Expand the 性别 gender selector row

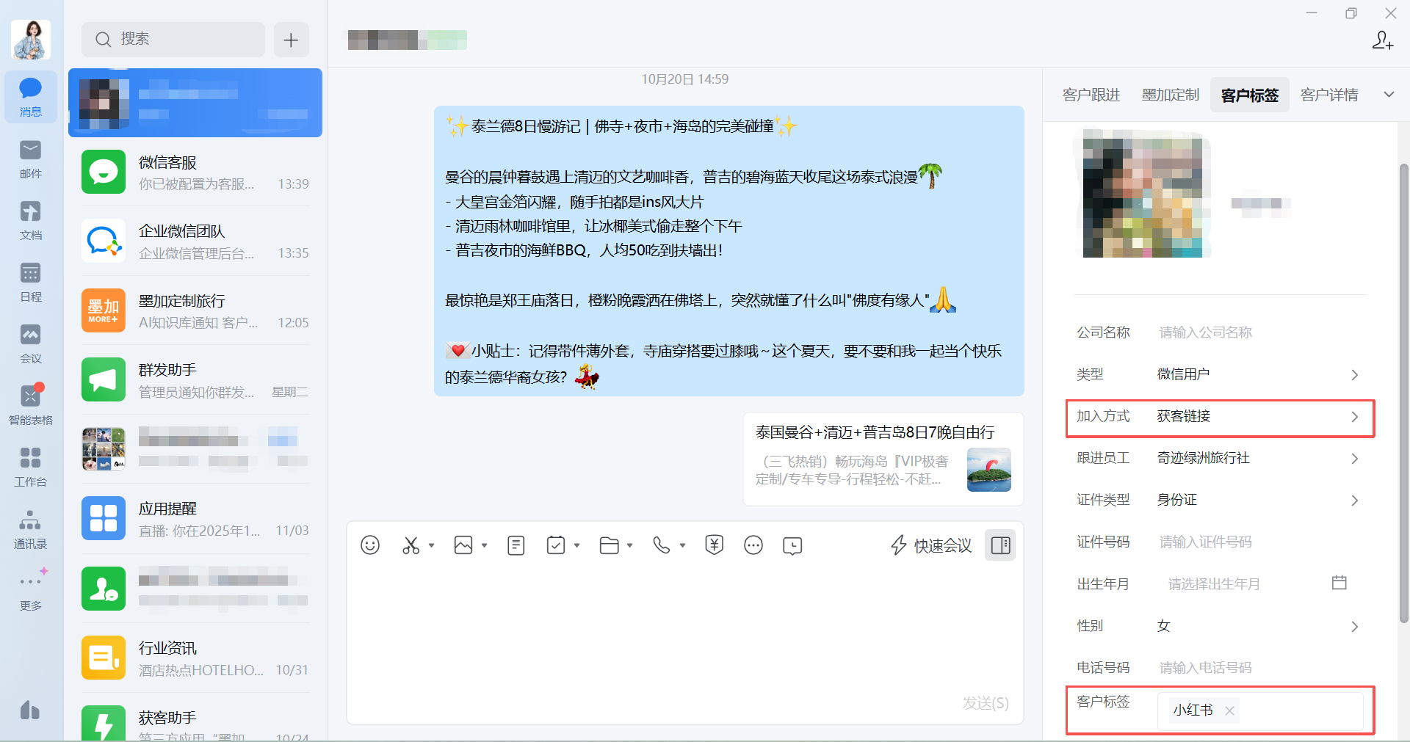pyautogui.click(x=1220, y=626)
